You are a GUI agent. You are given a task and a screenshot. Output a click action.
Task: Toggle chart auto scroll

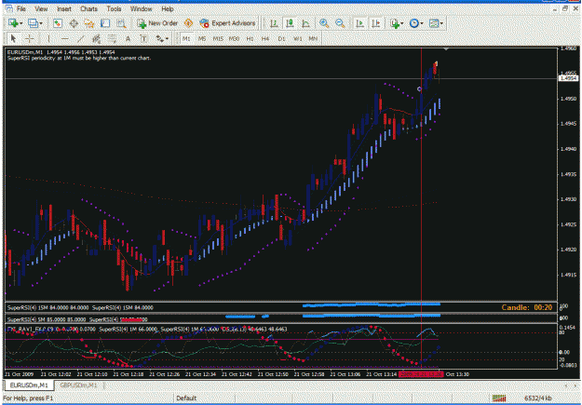[x=359, y=23]
